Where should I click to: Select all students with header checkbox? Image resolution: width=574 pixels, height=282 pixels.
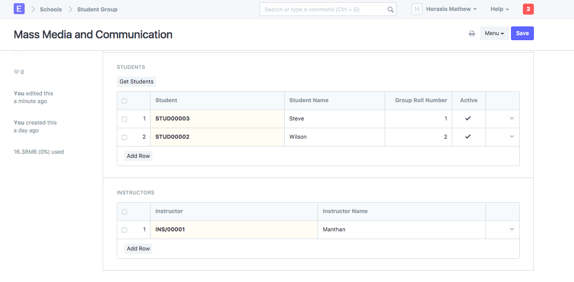point(125,101)
